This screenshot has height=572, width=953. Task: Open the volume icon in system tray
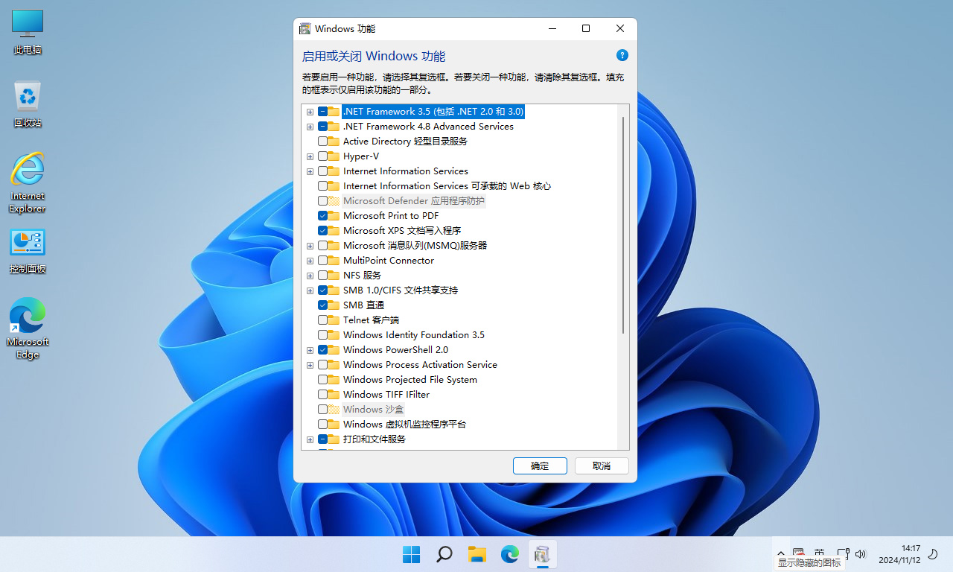coord(861,554)
